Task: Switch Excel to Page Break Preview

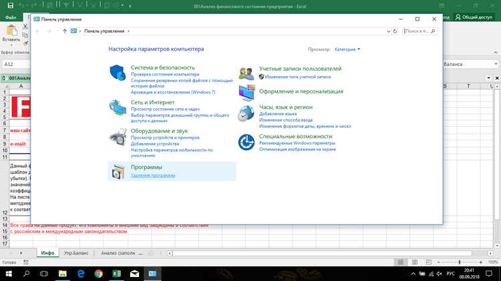Action: click(428, 262)
